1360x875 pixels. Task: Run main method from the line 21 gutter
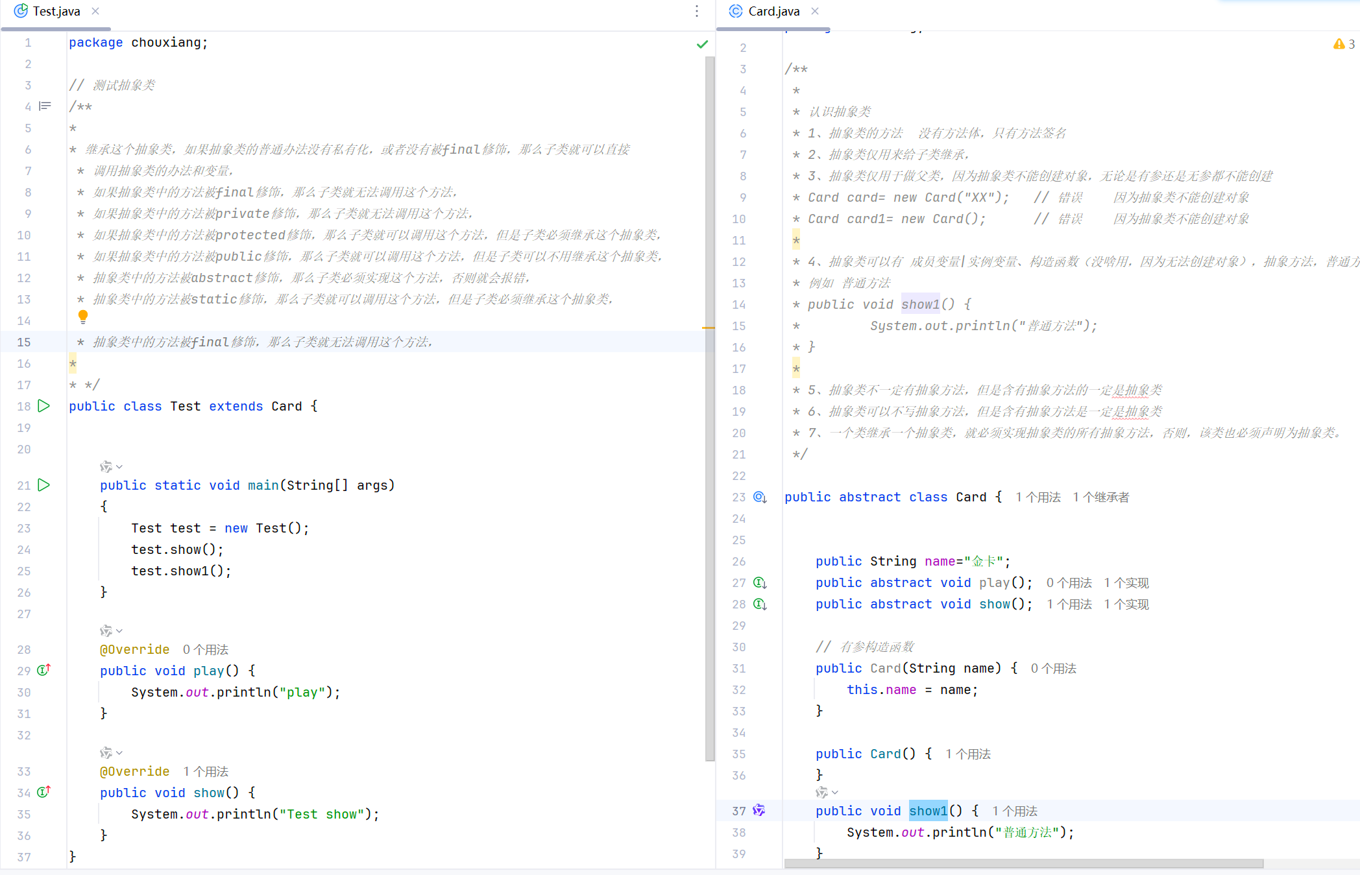tap(43, 485)
